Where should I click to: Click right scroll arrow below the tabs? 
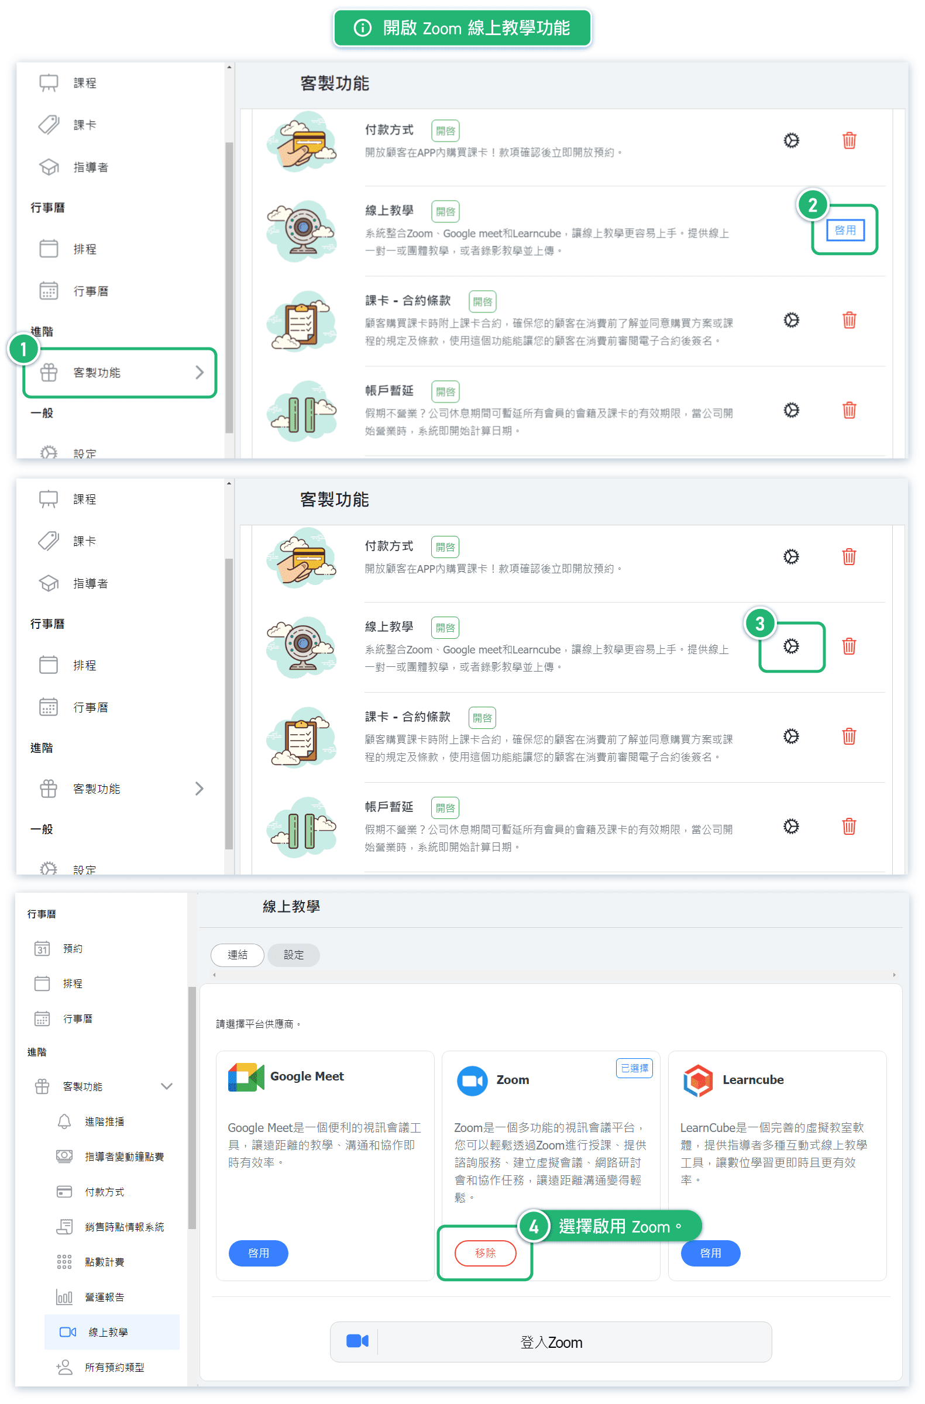[x=894, y=975]
